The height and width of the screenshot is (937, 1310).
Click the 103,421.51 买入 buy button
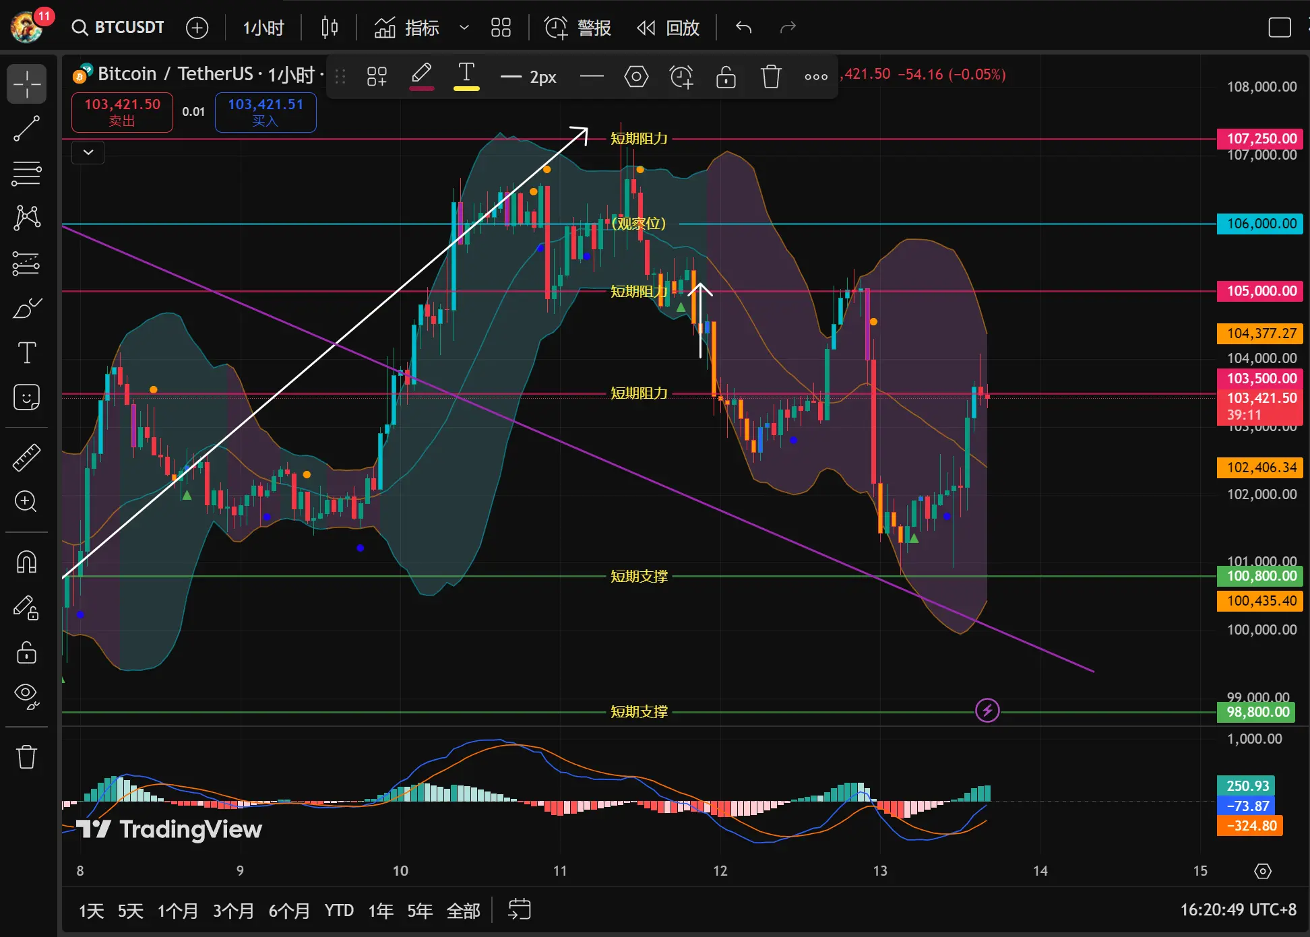pos(266,112)
